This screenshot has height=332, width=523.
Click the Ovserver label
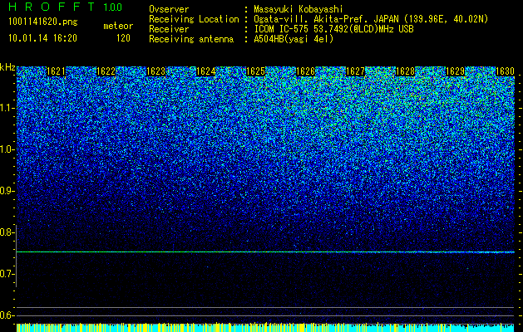pos(169,9)
